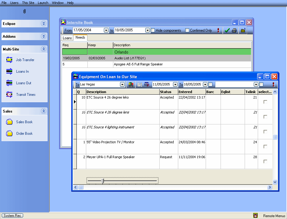Click the Order Book link text
The image size is (287, 219).
[x=24, y=134]
